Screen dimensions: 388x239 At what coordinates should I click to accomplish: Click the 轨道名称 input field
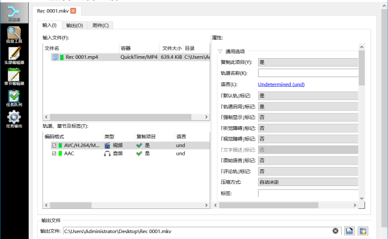308,73
